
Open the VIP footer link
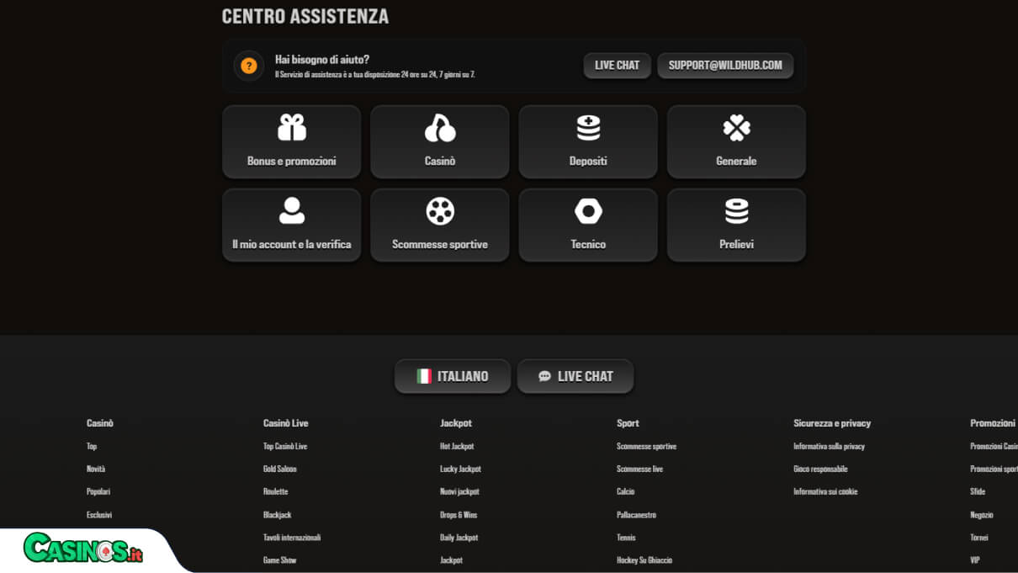pyautogui.click(x=975, y=560)
